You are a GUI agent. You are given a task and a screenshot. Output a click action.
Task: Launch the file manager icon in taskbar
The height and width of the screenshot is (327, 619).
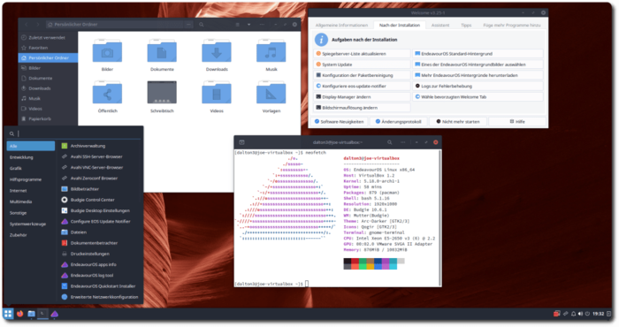tap(31, 314)
